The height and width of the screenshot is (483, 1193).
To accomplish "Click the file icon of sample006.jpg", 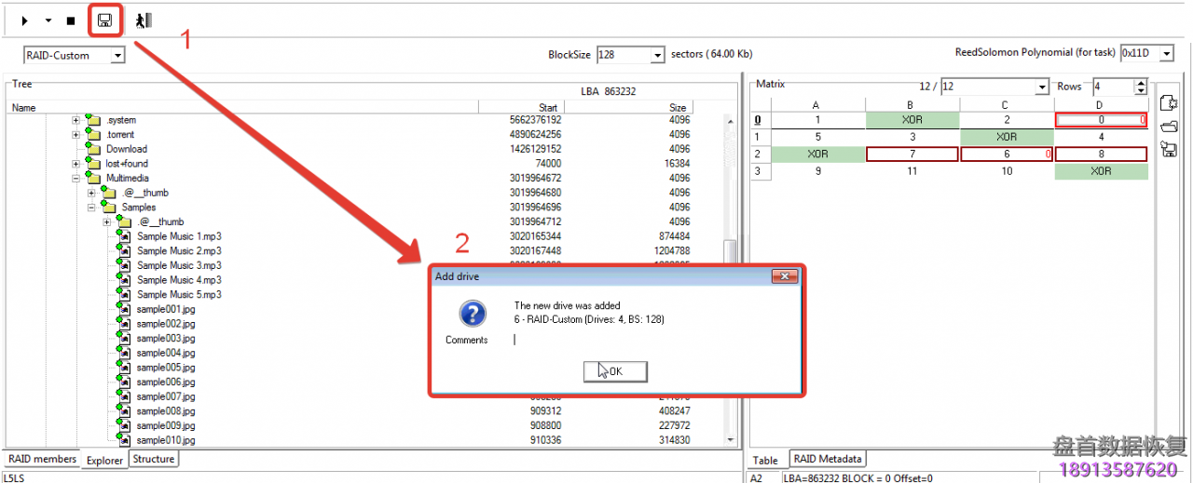I will (123, 382).
